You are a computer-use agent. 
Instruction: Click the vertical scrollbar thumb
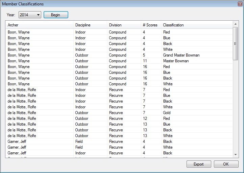click(x=236, y=44)
